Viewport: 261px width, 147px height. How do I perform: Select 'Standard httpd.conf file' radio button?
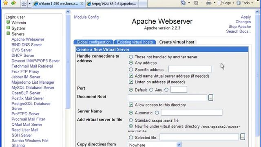[131, 120]
